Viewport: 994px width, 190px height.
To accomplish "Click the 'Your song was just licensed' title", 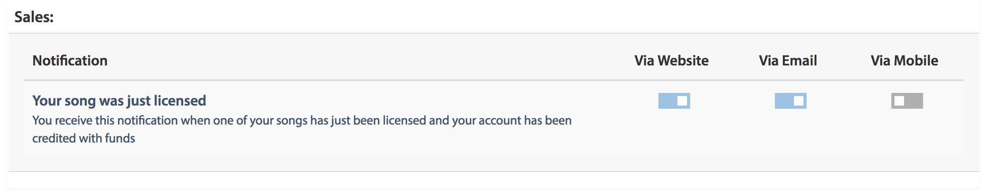I will pyautogui.click(x=119, y=100).
